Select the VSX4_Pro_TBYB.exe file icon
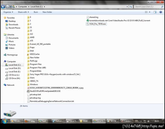Screen dimensions: 165x129 tap(87, 24)
